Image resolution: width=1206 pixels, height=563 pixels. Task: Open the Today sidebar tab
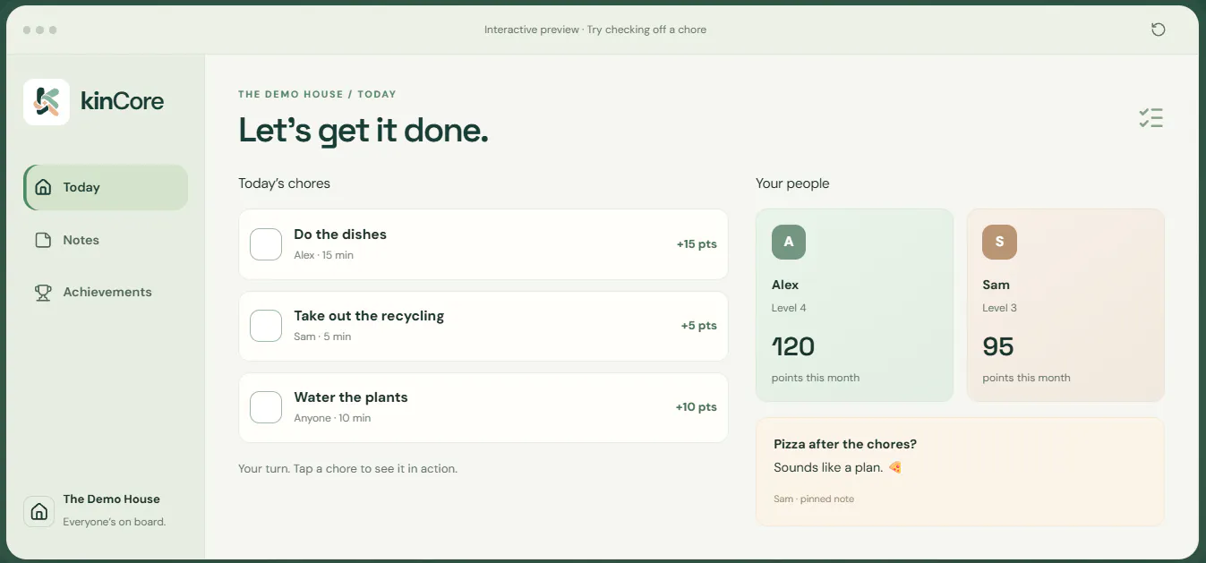pos(106,187)
